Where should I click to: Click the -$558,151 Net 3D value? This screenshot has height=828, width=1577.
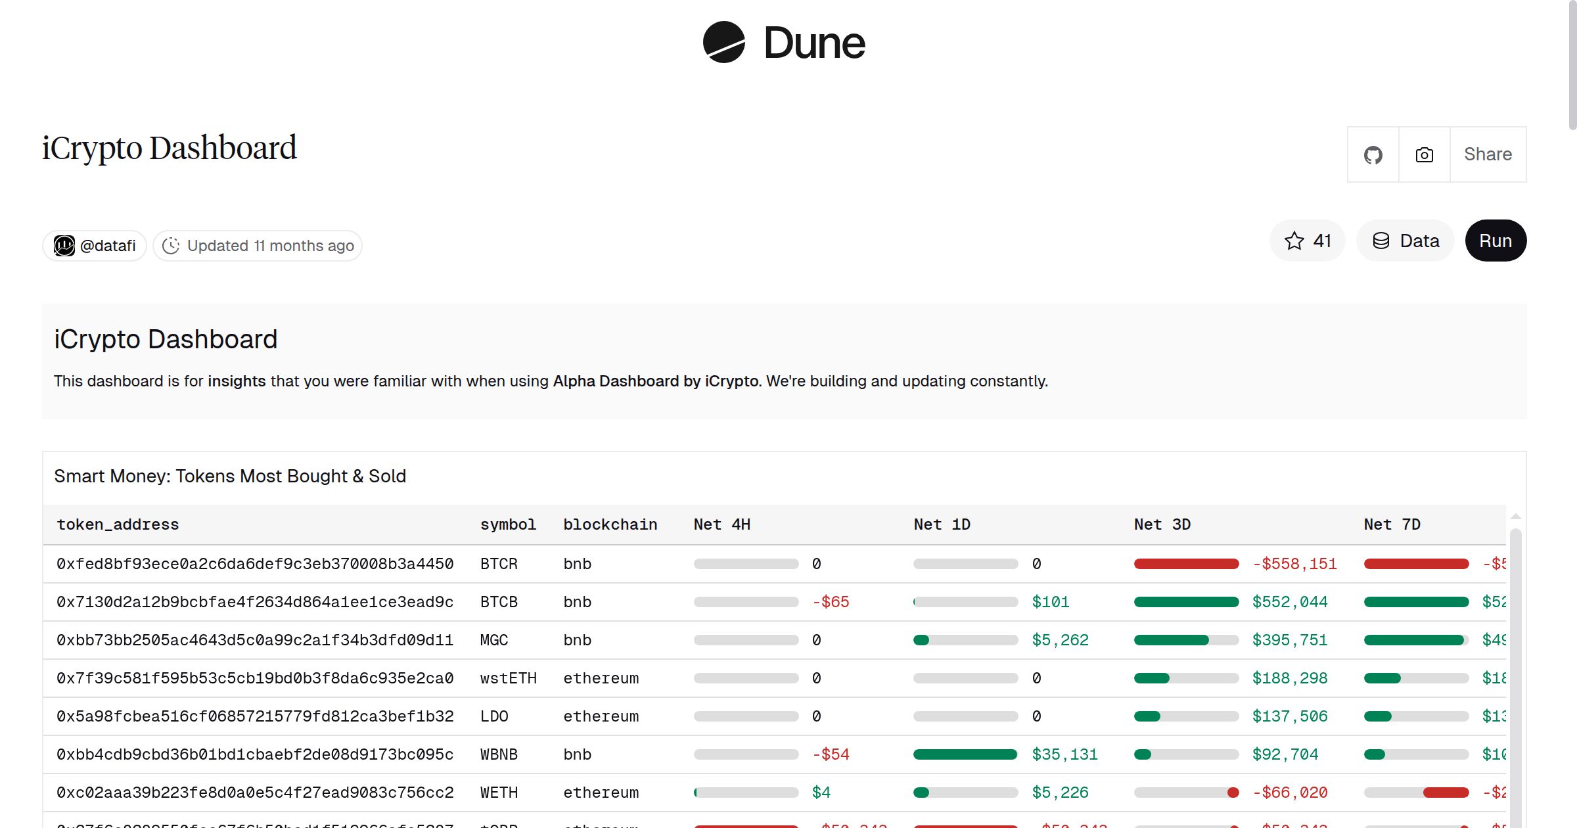(1294, 564)
